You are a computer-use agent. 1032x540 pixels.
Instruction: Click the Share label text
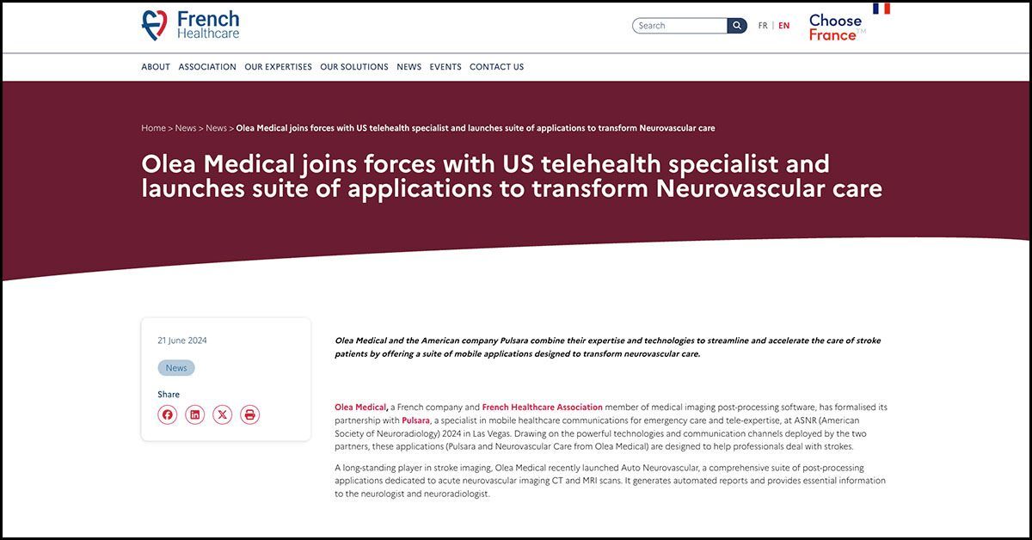(169, 395)
